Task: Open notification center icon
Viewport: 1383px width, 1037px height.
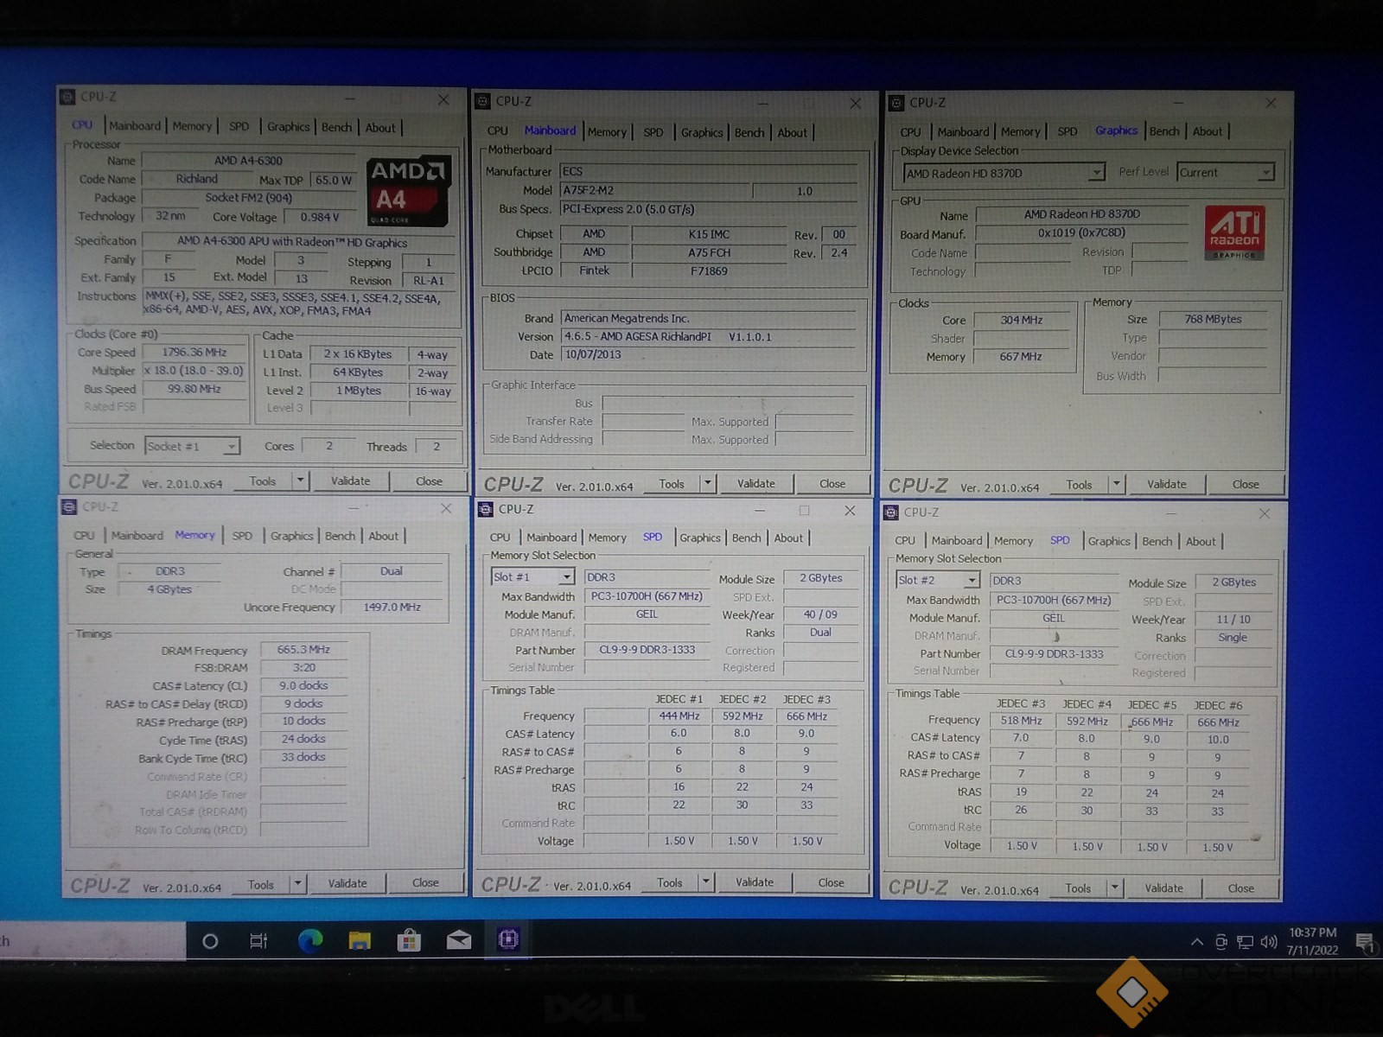Action: [x=1365, y=943]
